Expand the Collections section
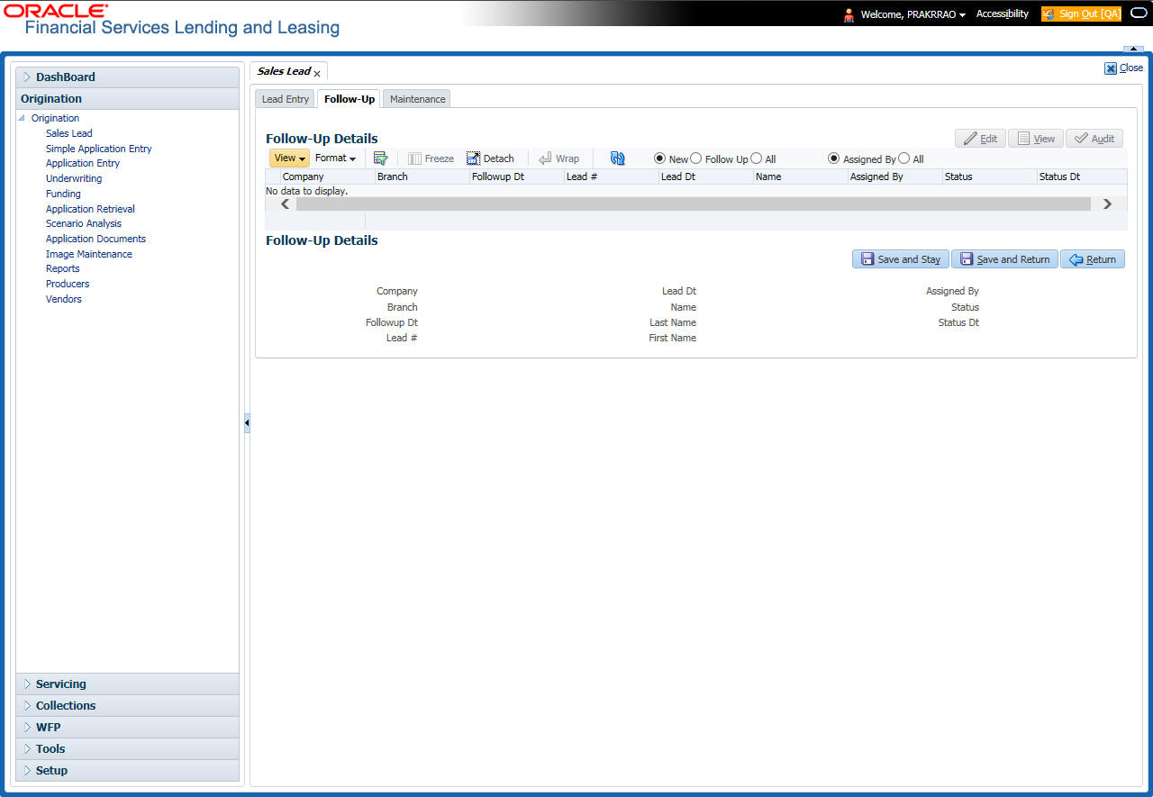The image size is (1153, 797). pos(27,706)
